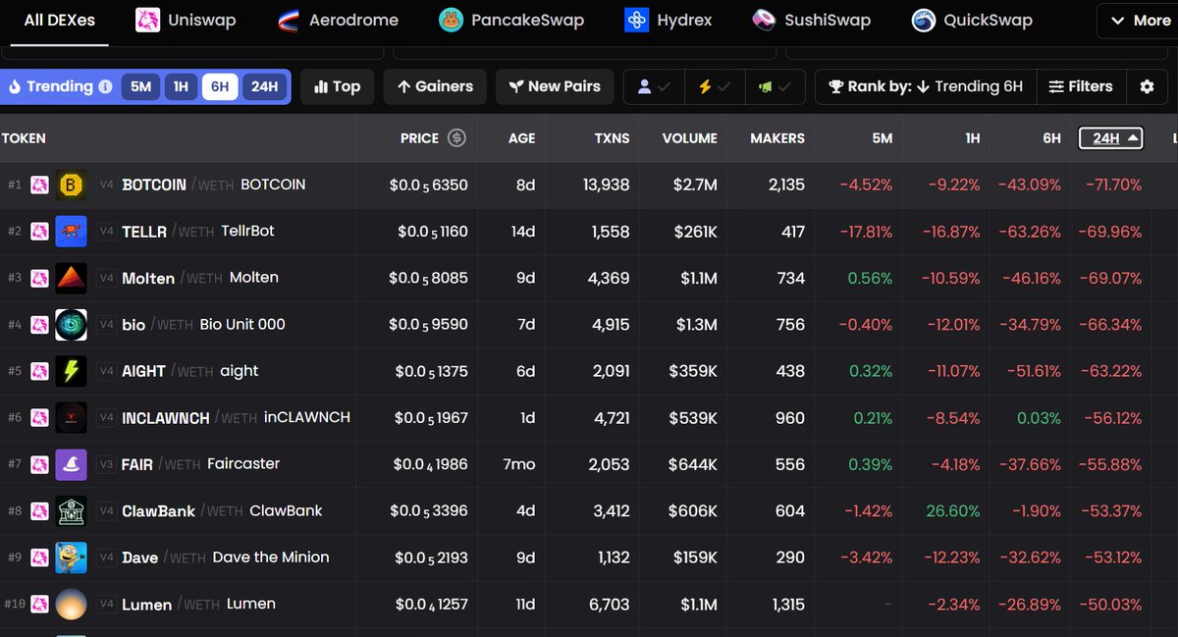Sort by the 24H column header

coord(1111,138)
